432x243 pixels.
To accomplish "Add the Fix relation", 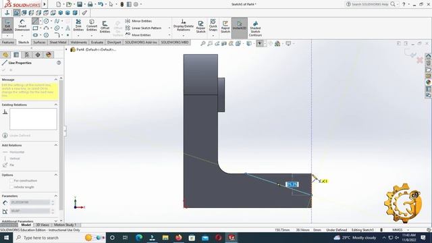I will click(8, 165).
